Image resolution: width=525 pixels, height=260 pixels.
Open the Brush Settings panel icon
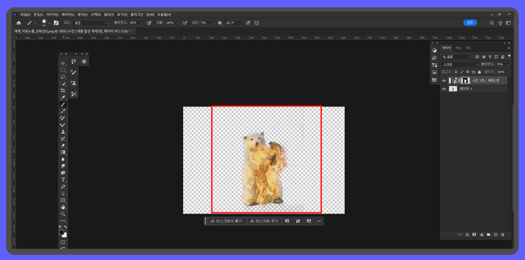pos(74,72)
